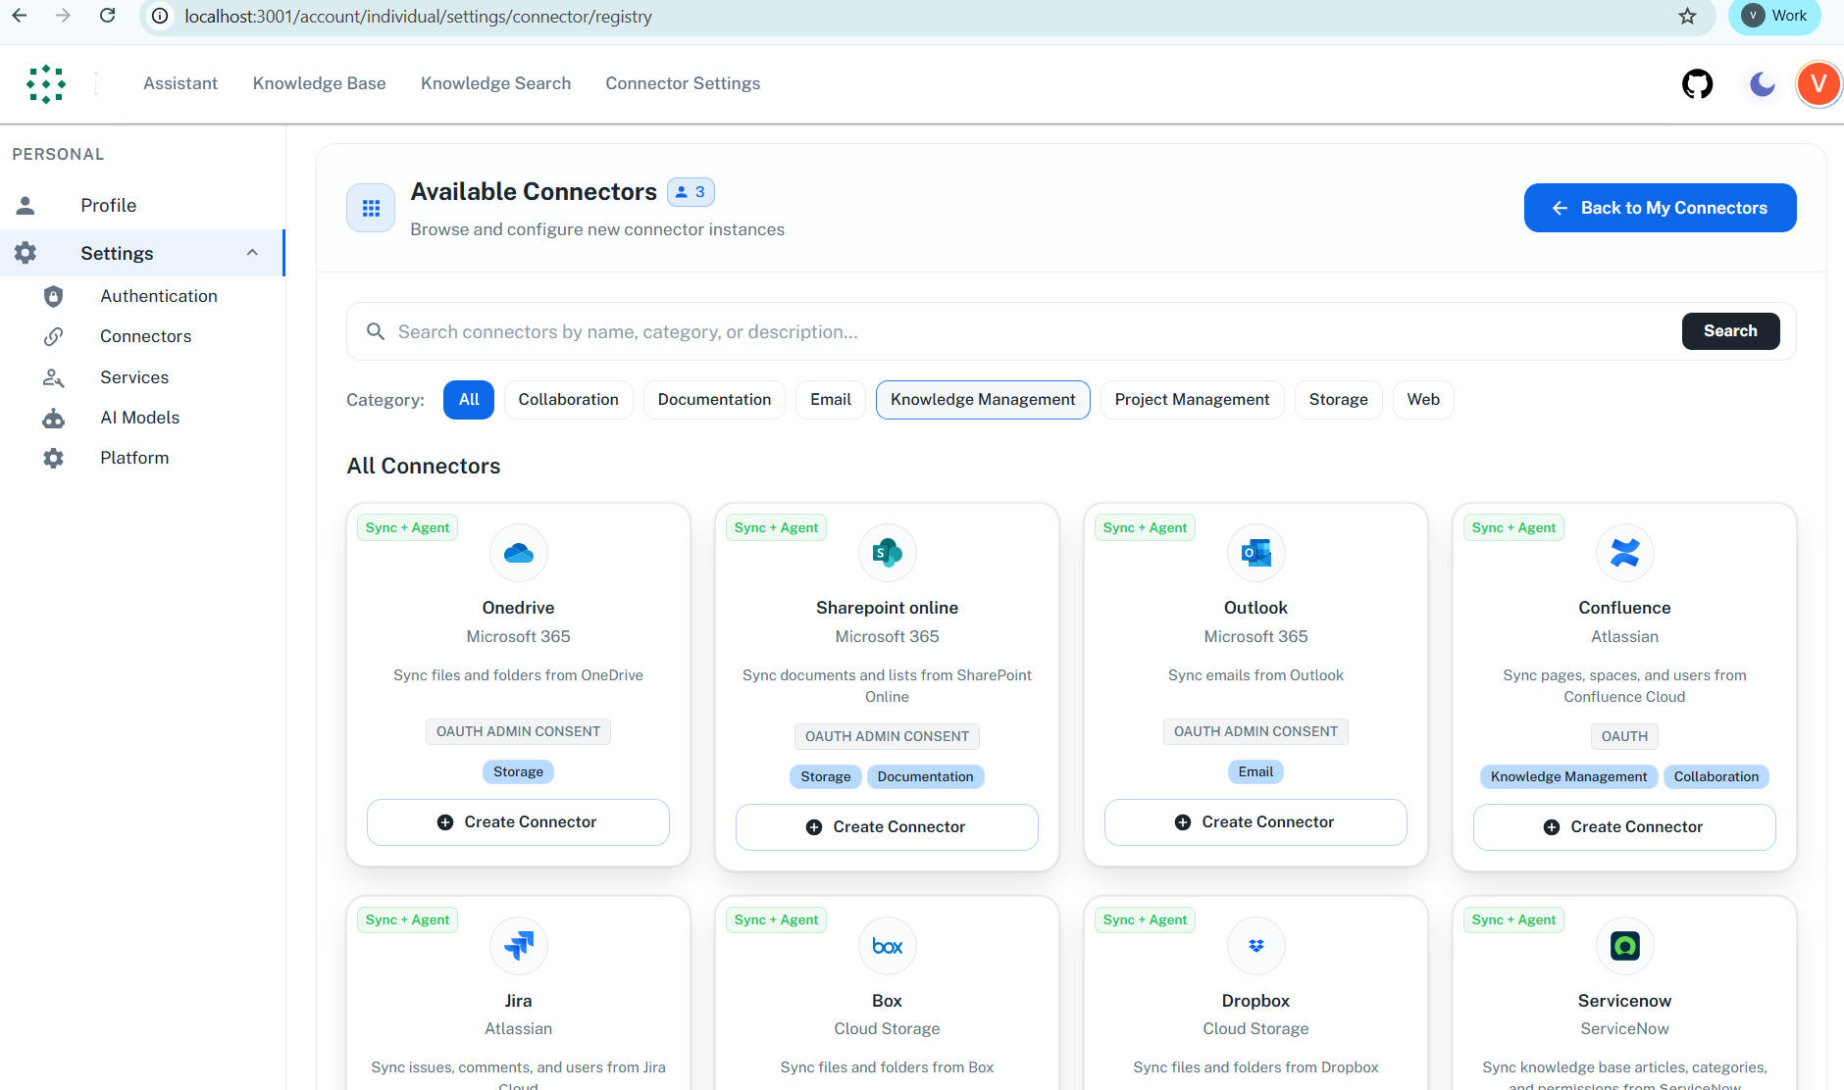This screenshot has width=1844, height=1090.
Task: Collapse the Settings section in the sidebar
Action: point(252,253)
